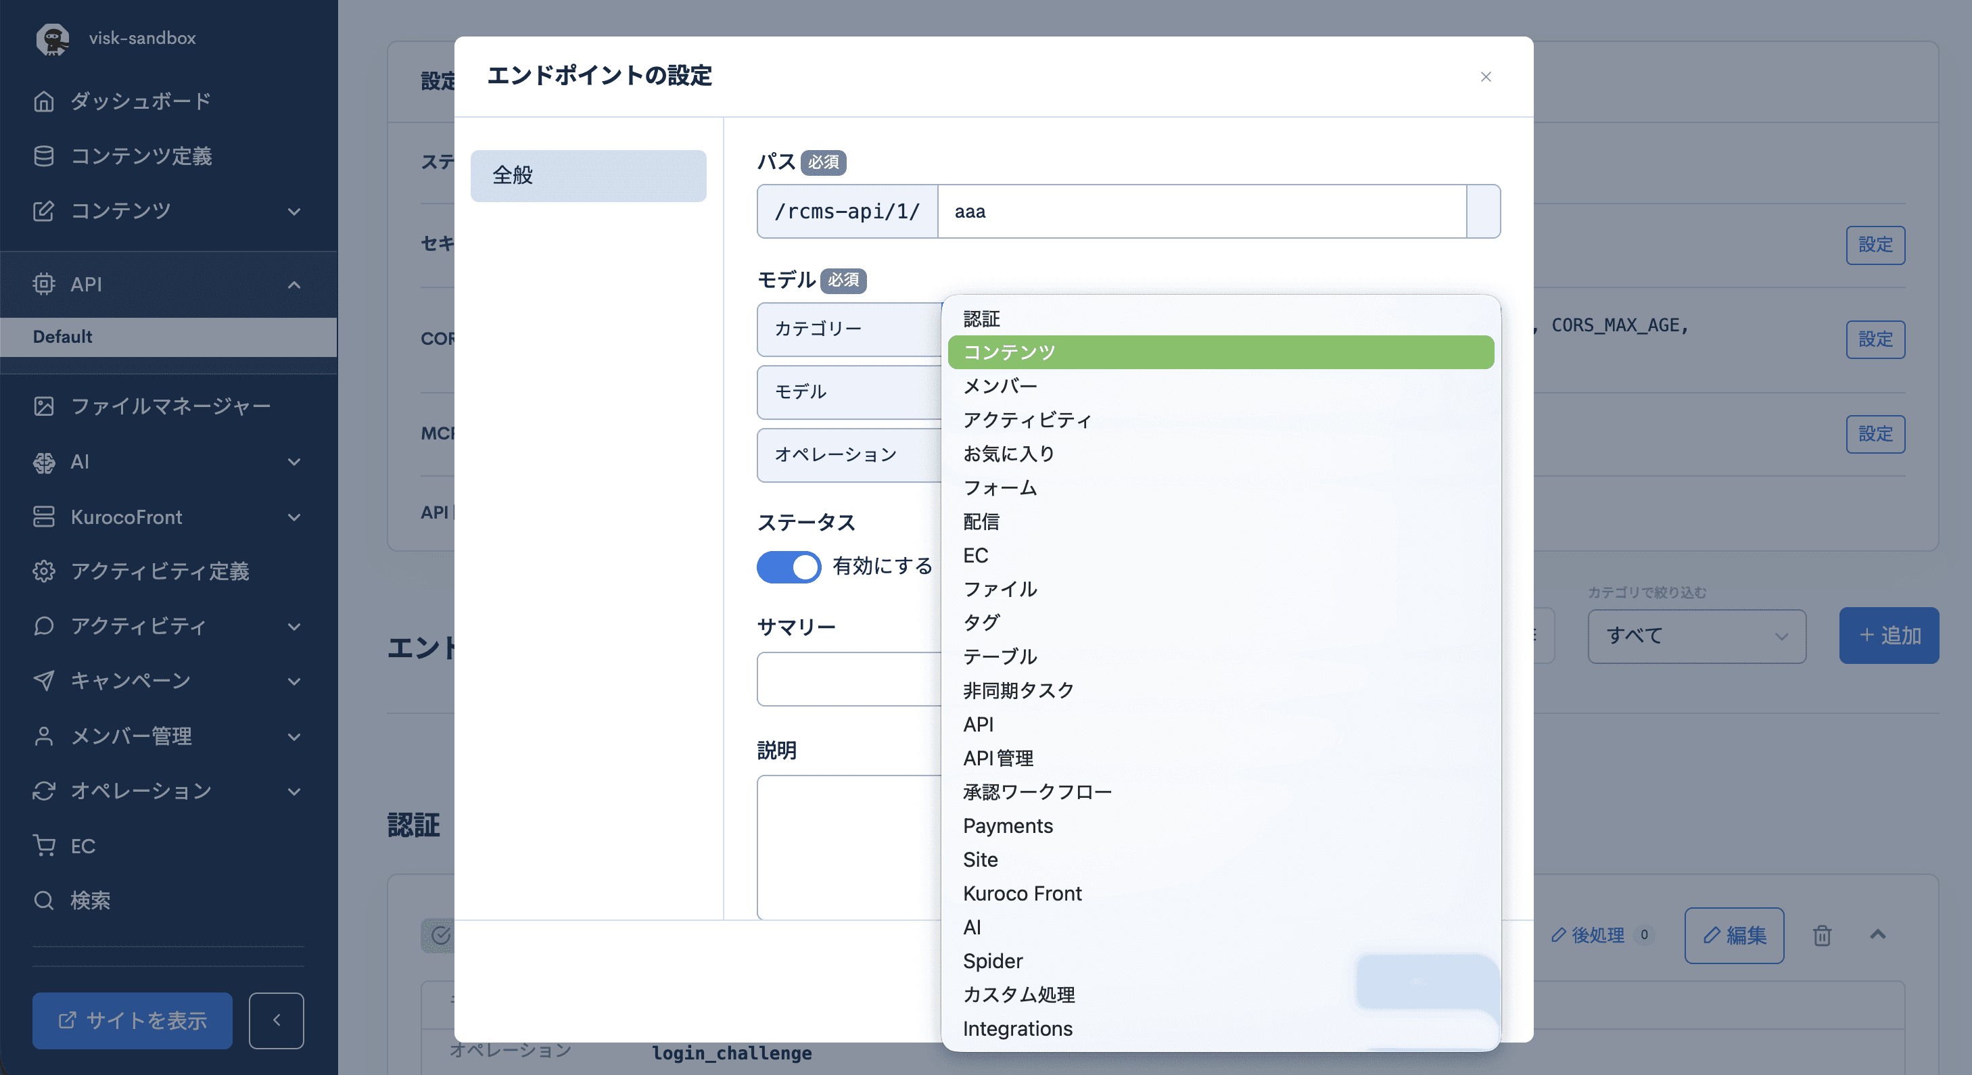
Task: Click the AI brain icon in sidebar
Action: click(x=44, y=462)
